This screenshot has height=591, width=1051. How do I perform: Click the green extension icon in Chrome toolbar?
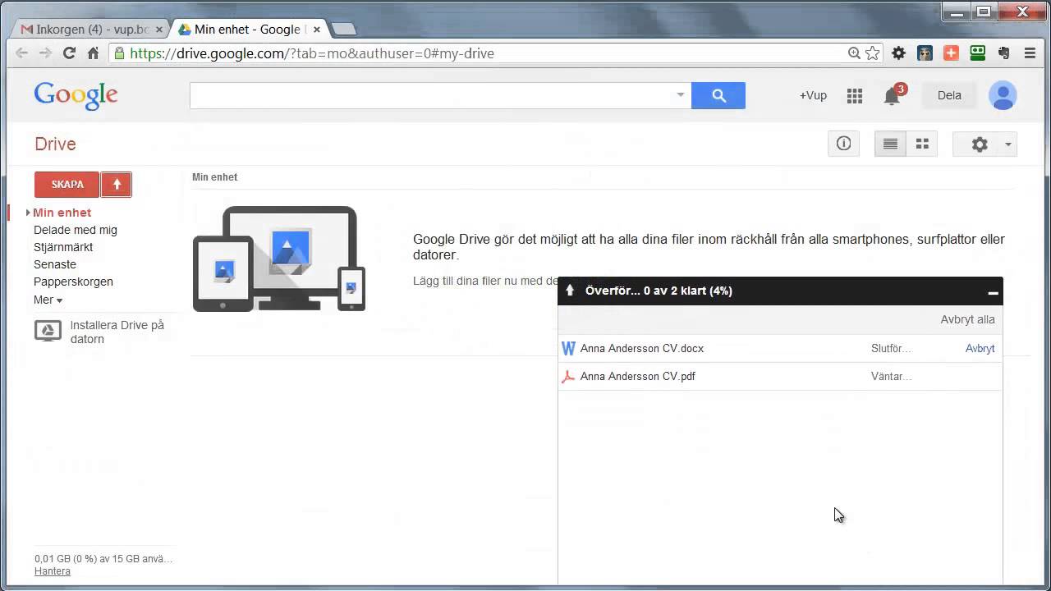click(x=977, y=53)
